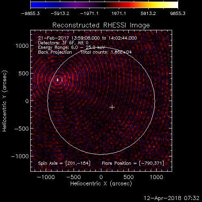This screenshot has width=202, height=202.
Task: Click the 'Heliocentric X (arcsec)' axis label
Action: (101, 184)
